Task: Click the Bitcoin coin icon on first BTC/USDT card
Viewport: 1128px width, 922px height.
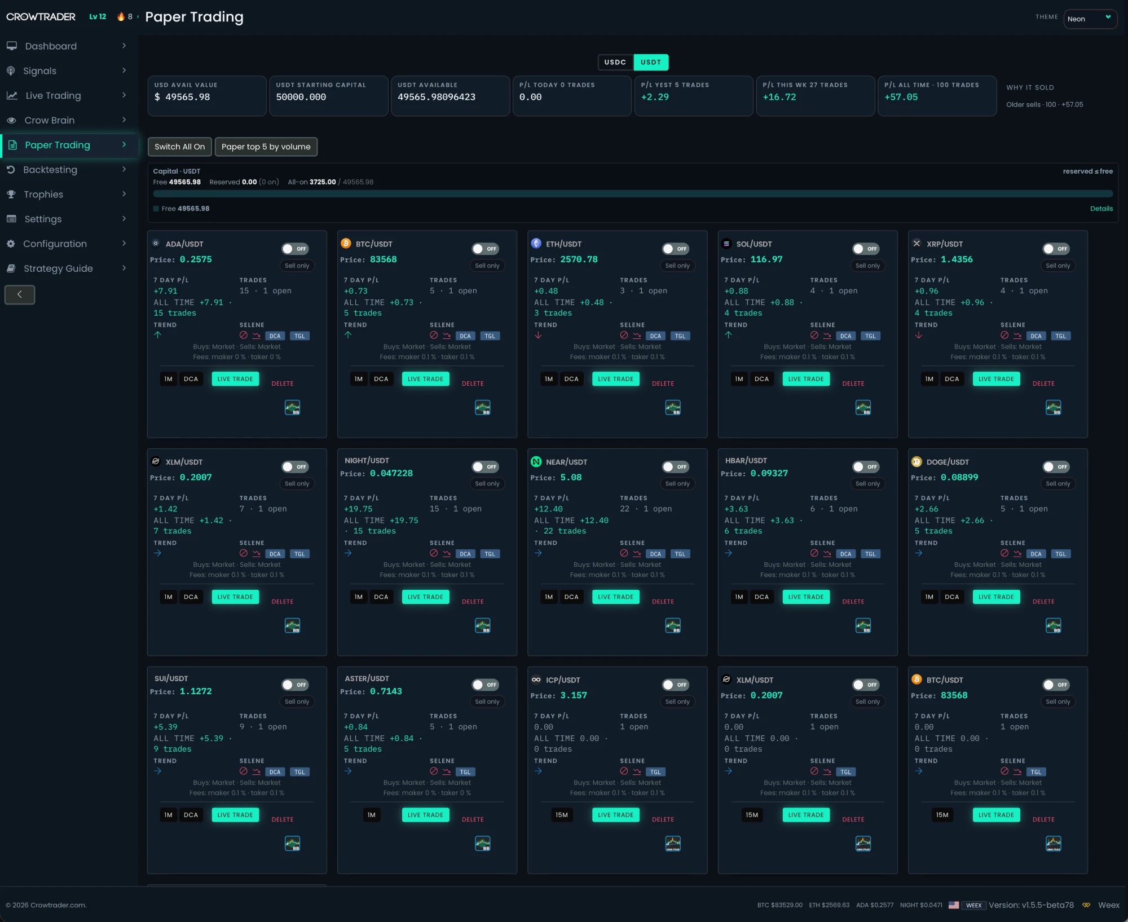Action: tap(346, 243)
